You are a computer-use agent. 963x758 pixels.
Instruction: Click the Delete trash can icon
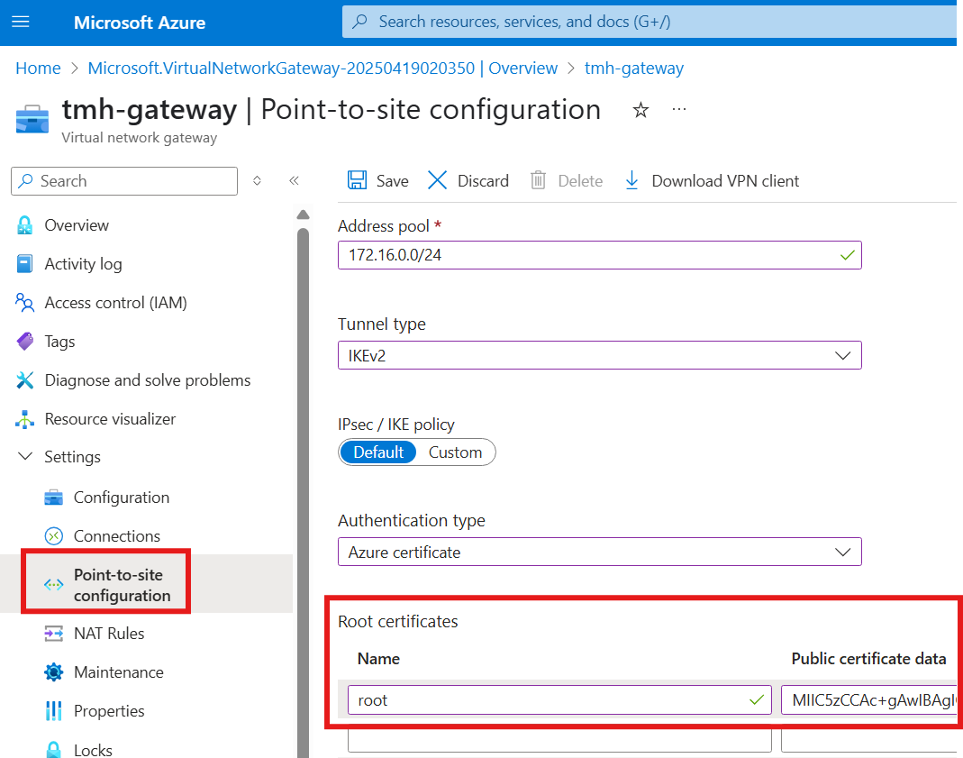pyautogui.click(x=538, y=180)
